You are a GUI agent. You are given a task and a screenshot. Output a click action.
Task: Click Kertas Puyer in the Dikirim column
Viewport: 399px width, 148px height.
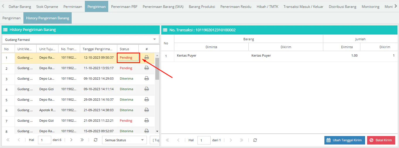(x=261, y=55)
